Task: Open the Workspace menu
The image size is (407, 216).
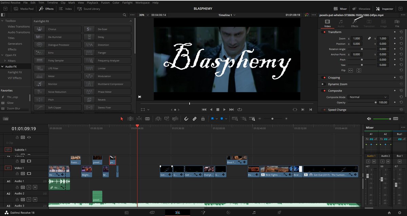Action: click(x=142, y=3)
